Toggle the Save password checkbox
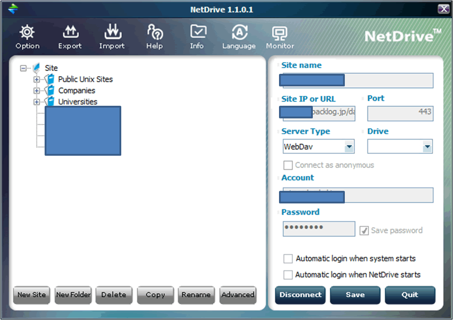 tap(364, 230)
